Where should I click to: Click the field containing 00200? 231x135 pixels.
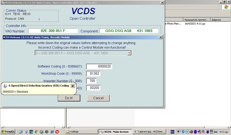pos(93,88)
